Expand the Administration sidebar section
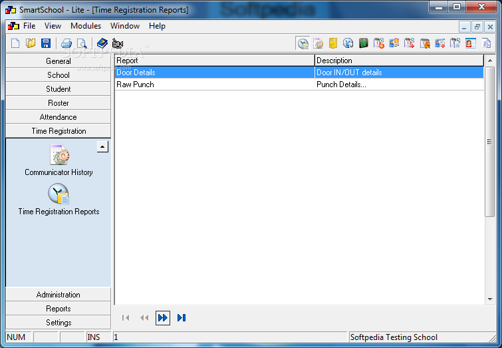Screen dimensions: 502x348 (59, 295)
